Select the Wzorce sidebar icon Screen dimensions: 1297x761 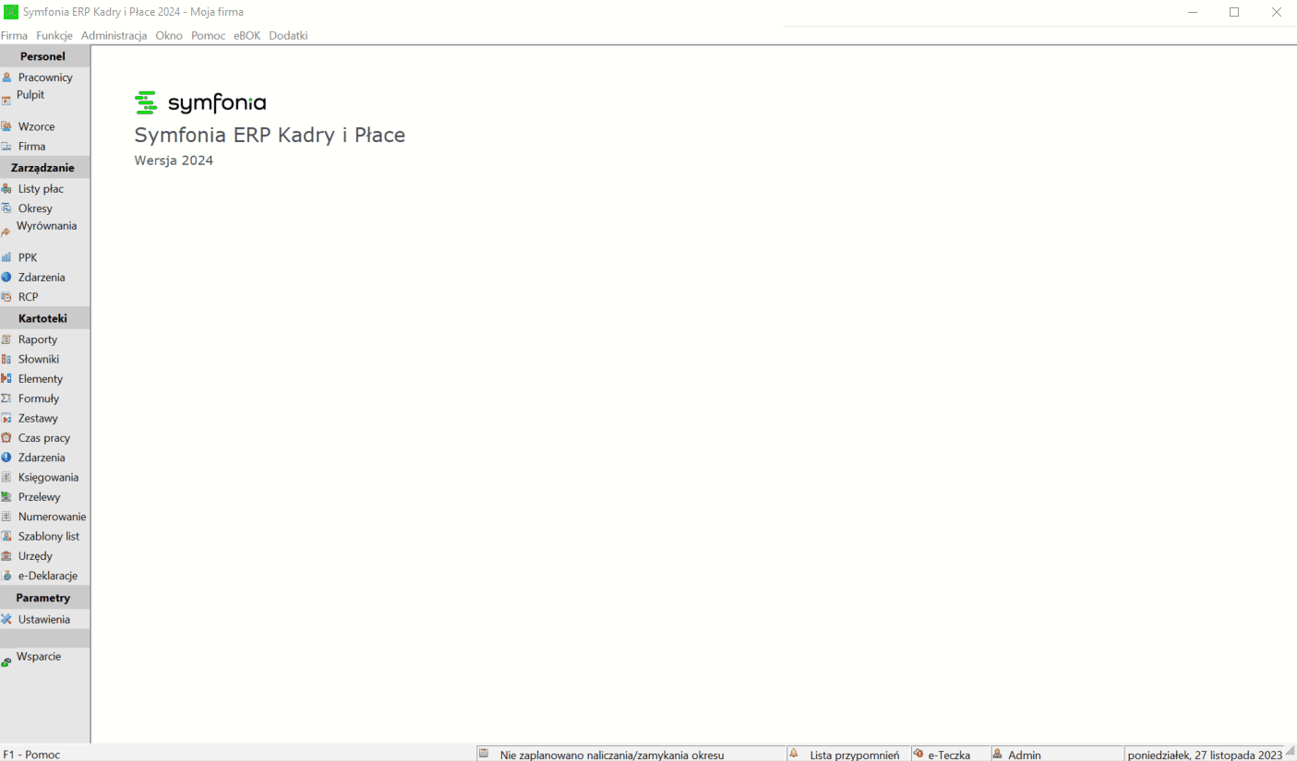point(6,126)
